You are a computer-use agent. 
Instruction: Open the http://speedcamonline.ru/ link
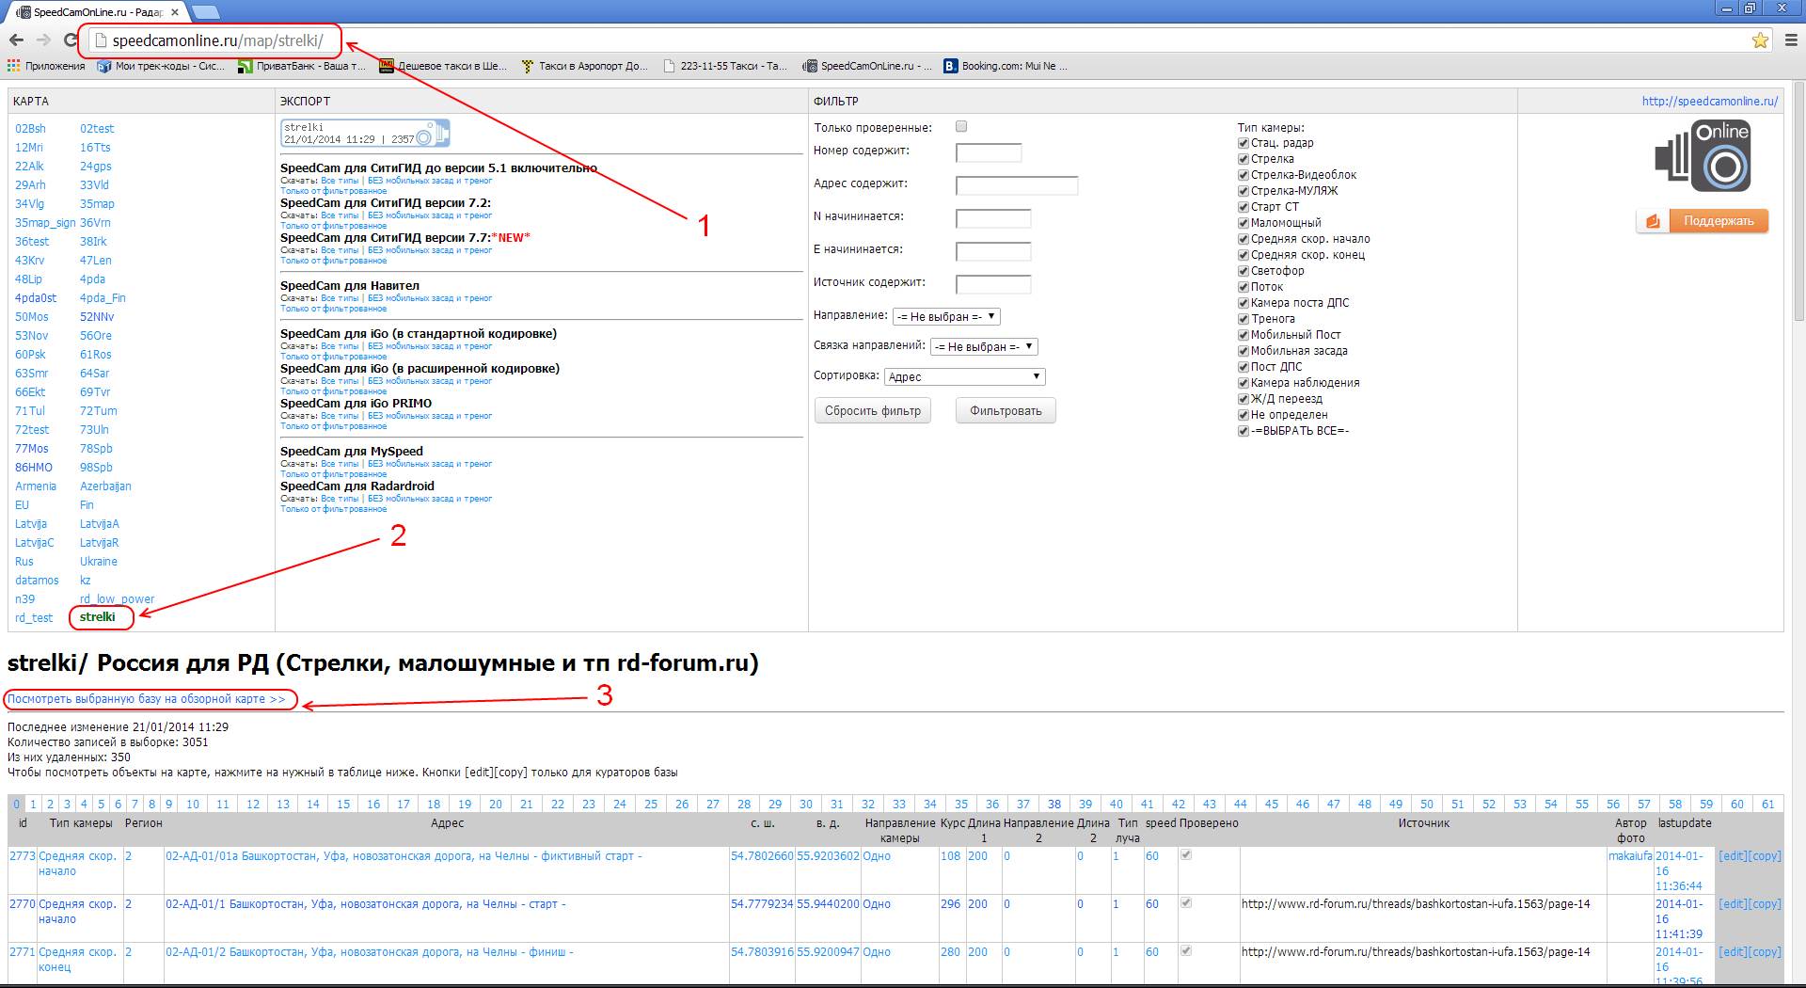click(1710, 101)
